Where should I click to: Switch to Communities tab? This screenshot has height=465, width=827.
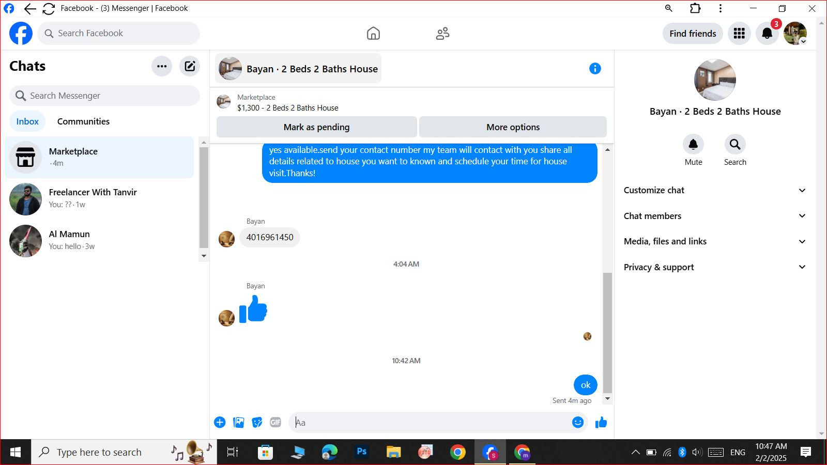point(83,121)
